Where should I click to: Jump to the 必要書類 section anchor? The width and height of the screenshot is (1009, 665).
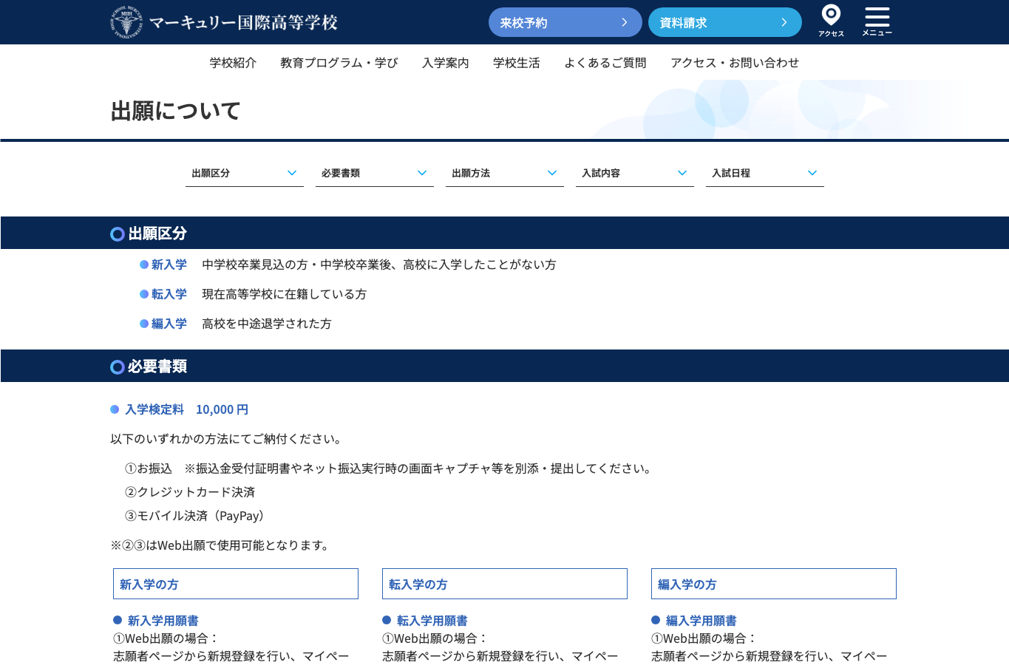point(375,173)
